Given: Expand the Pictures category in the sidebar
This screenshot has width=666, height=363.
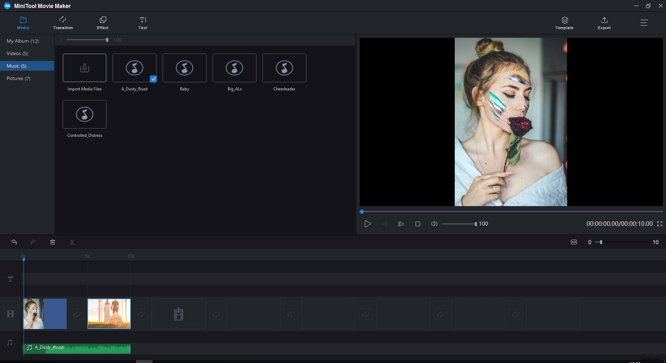Looking at the screenshot, I should coord(18,78).
